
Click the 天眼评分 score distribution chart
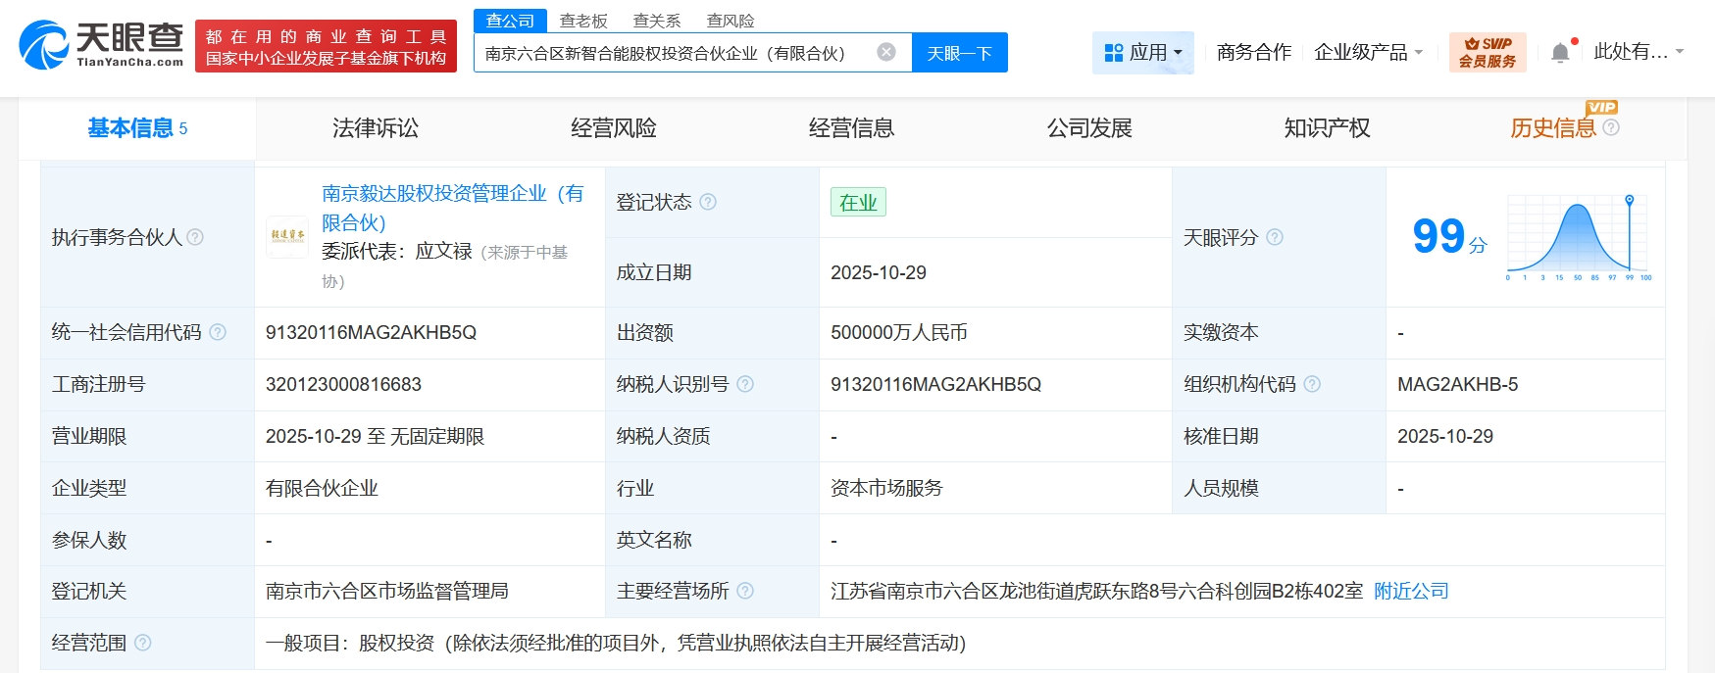(x=1579, y=237)
